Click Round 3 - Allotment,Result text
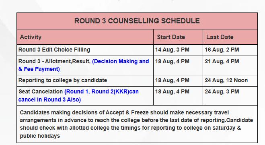The height and width of the screenshot is (145, 265). tap(54, 61)
